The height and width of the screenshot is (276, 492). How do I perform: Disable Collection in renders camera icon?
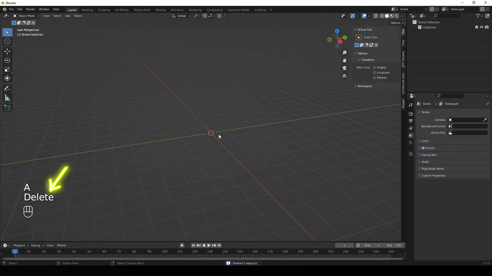click(487, 27)
